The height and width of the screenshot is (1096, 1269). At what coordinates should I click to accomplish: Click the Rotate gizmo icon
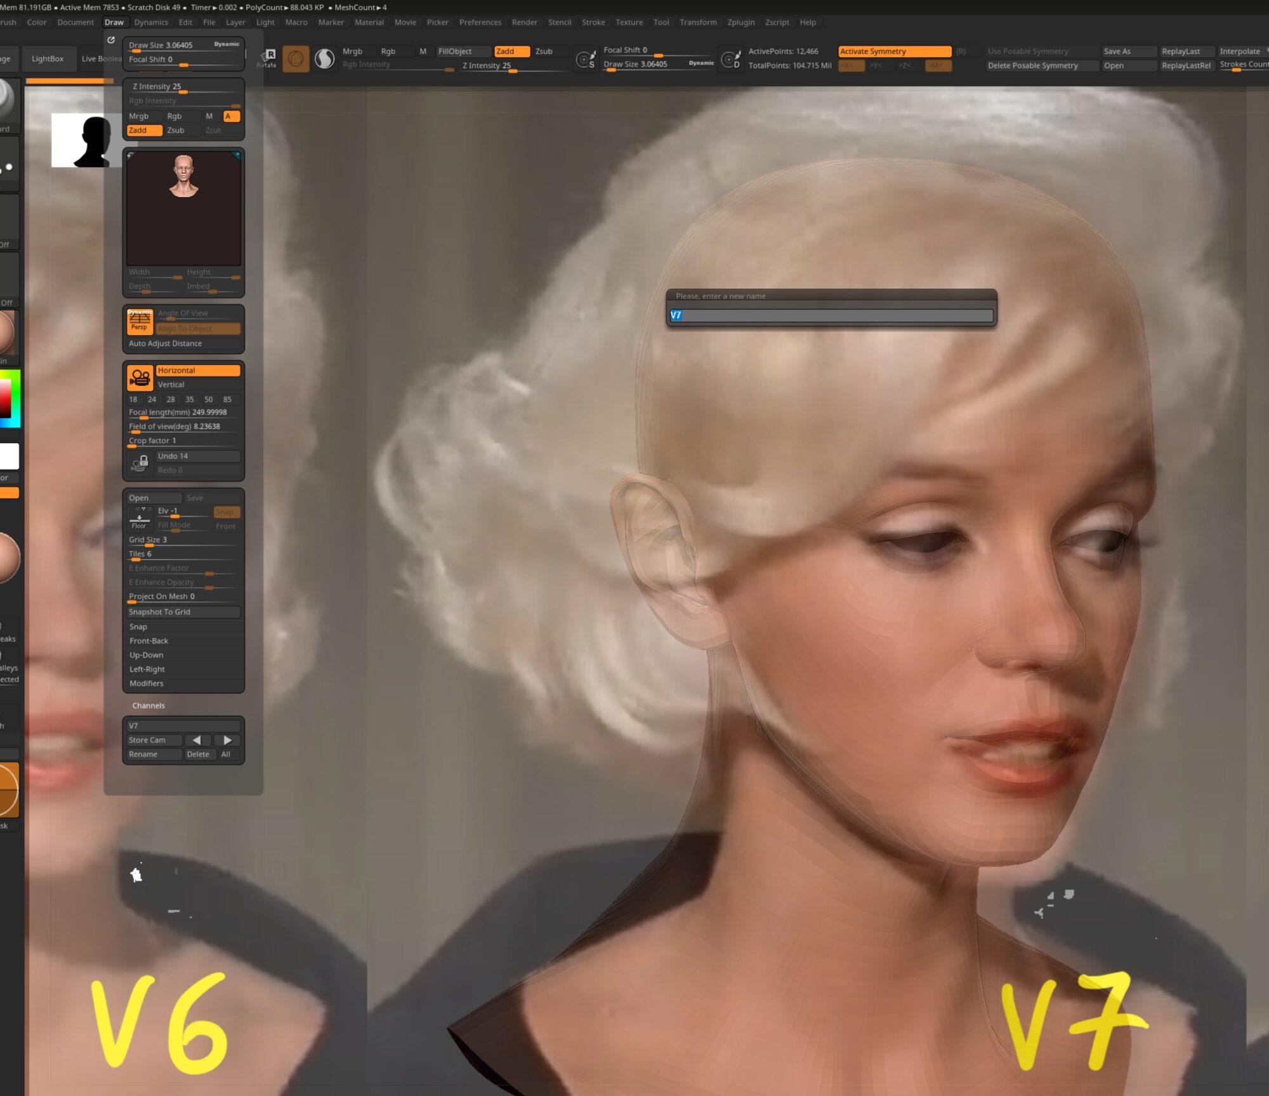267,58
